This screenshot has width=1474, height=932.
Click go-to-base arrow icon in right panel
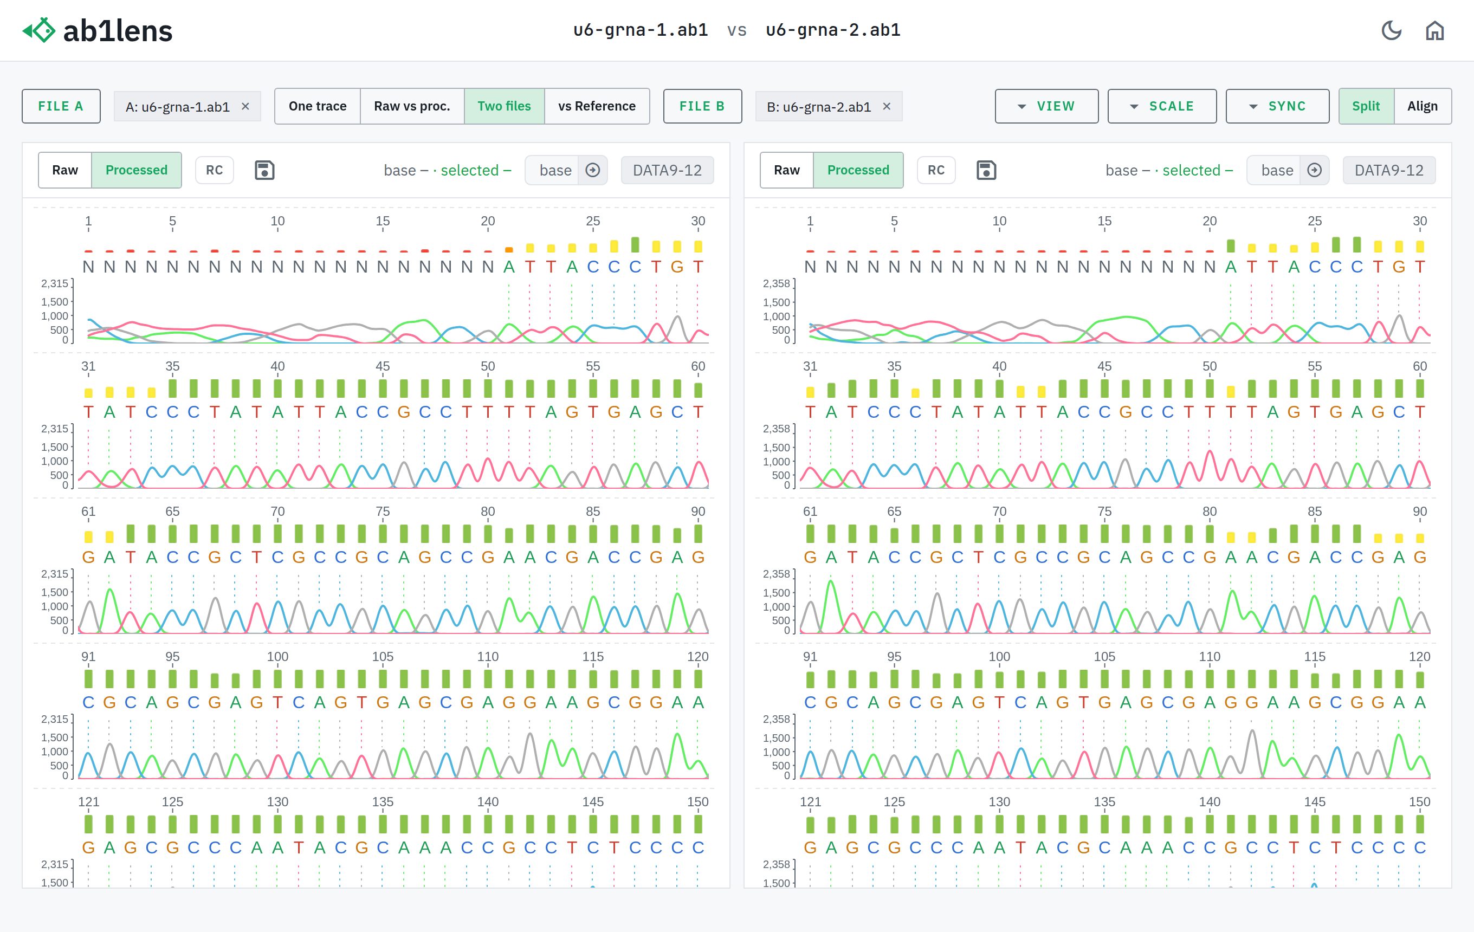[x=1314, y=170]
